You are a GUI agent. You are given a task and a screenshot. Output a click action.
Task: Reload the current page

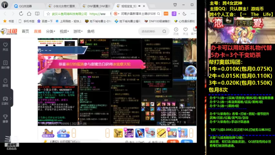[x=21, y=14]
